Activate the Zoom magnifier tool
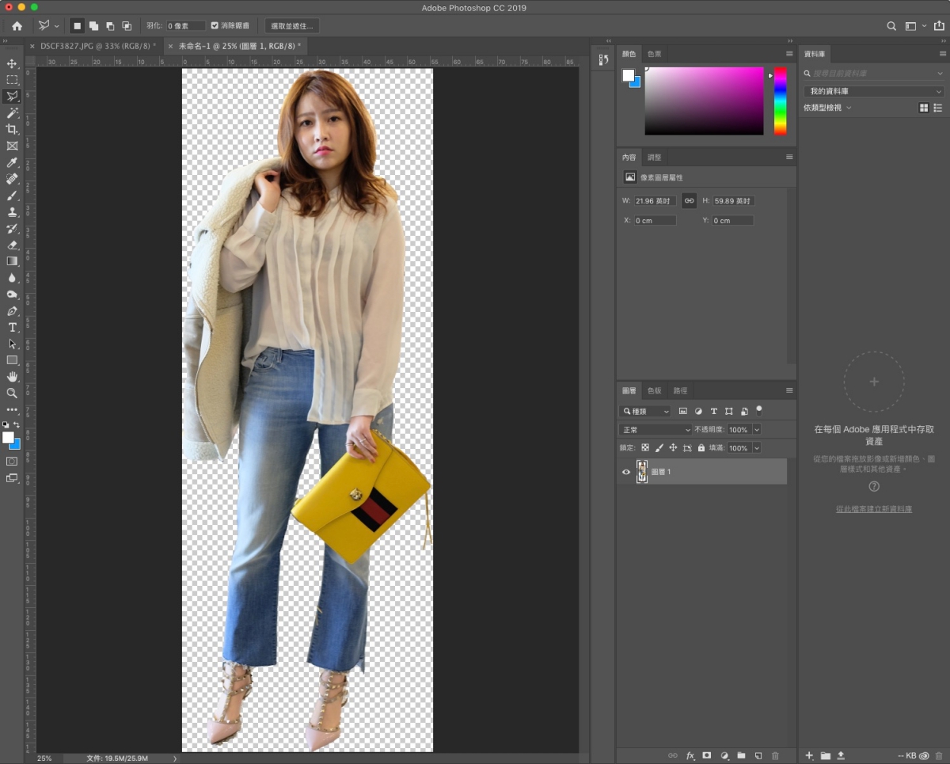950x764 pixels. (12, 393)
